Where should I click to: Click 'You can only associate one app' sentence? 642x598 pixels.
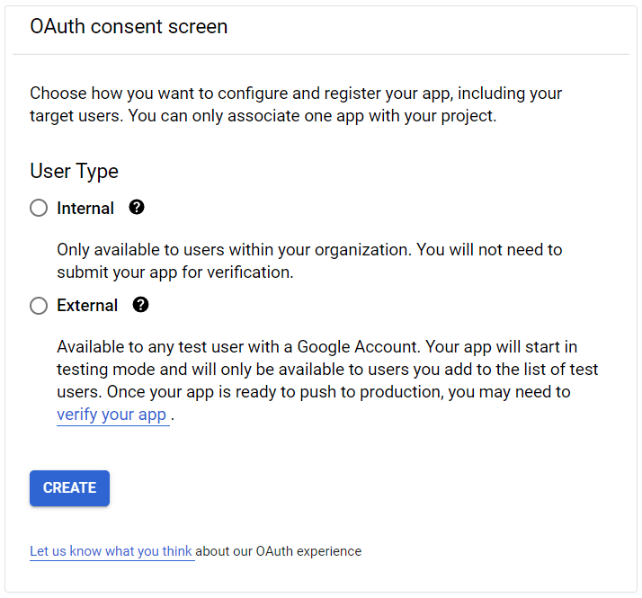point(360,116)
